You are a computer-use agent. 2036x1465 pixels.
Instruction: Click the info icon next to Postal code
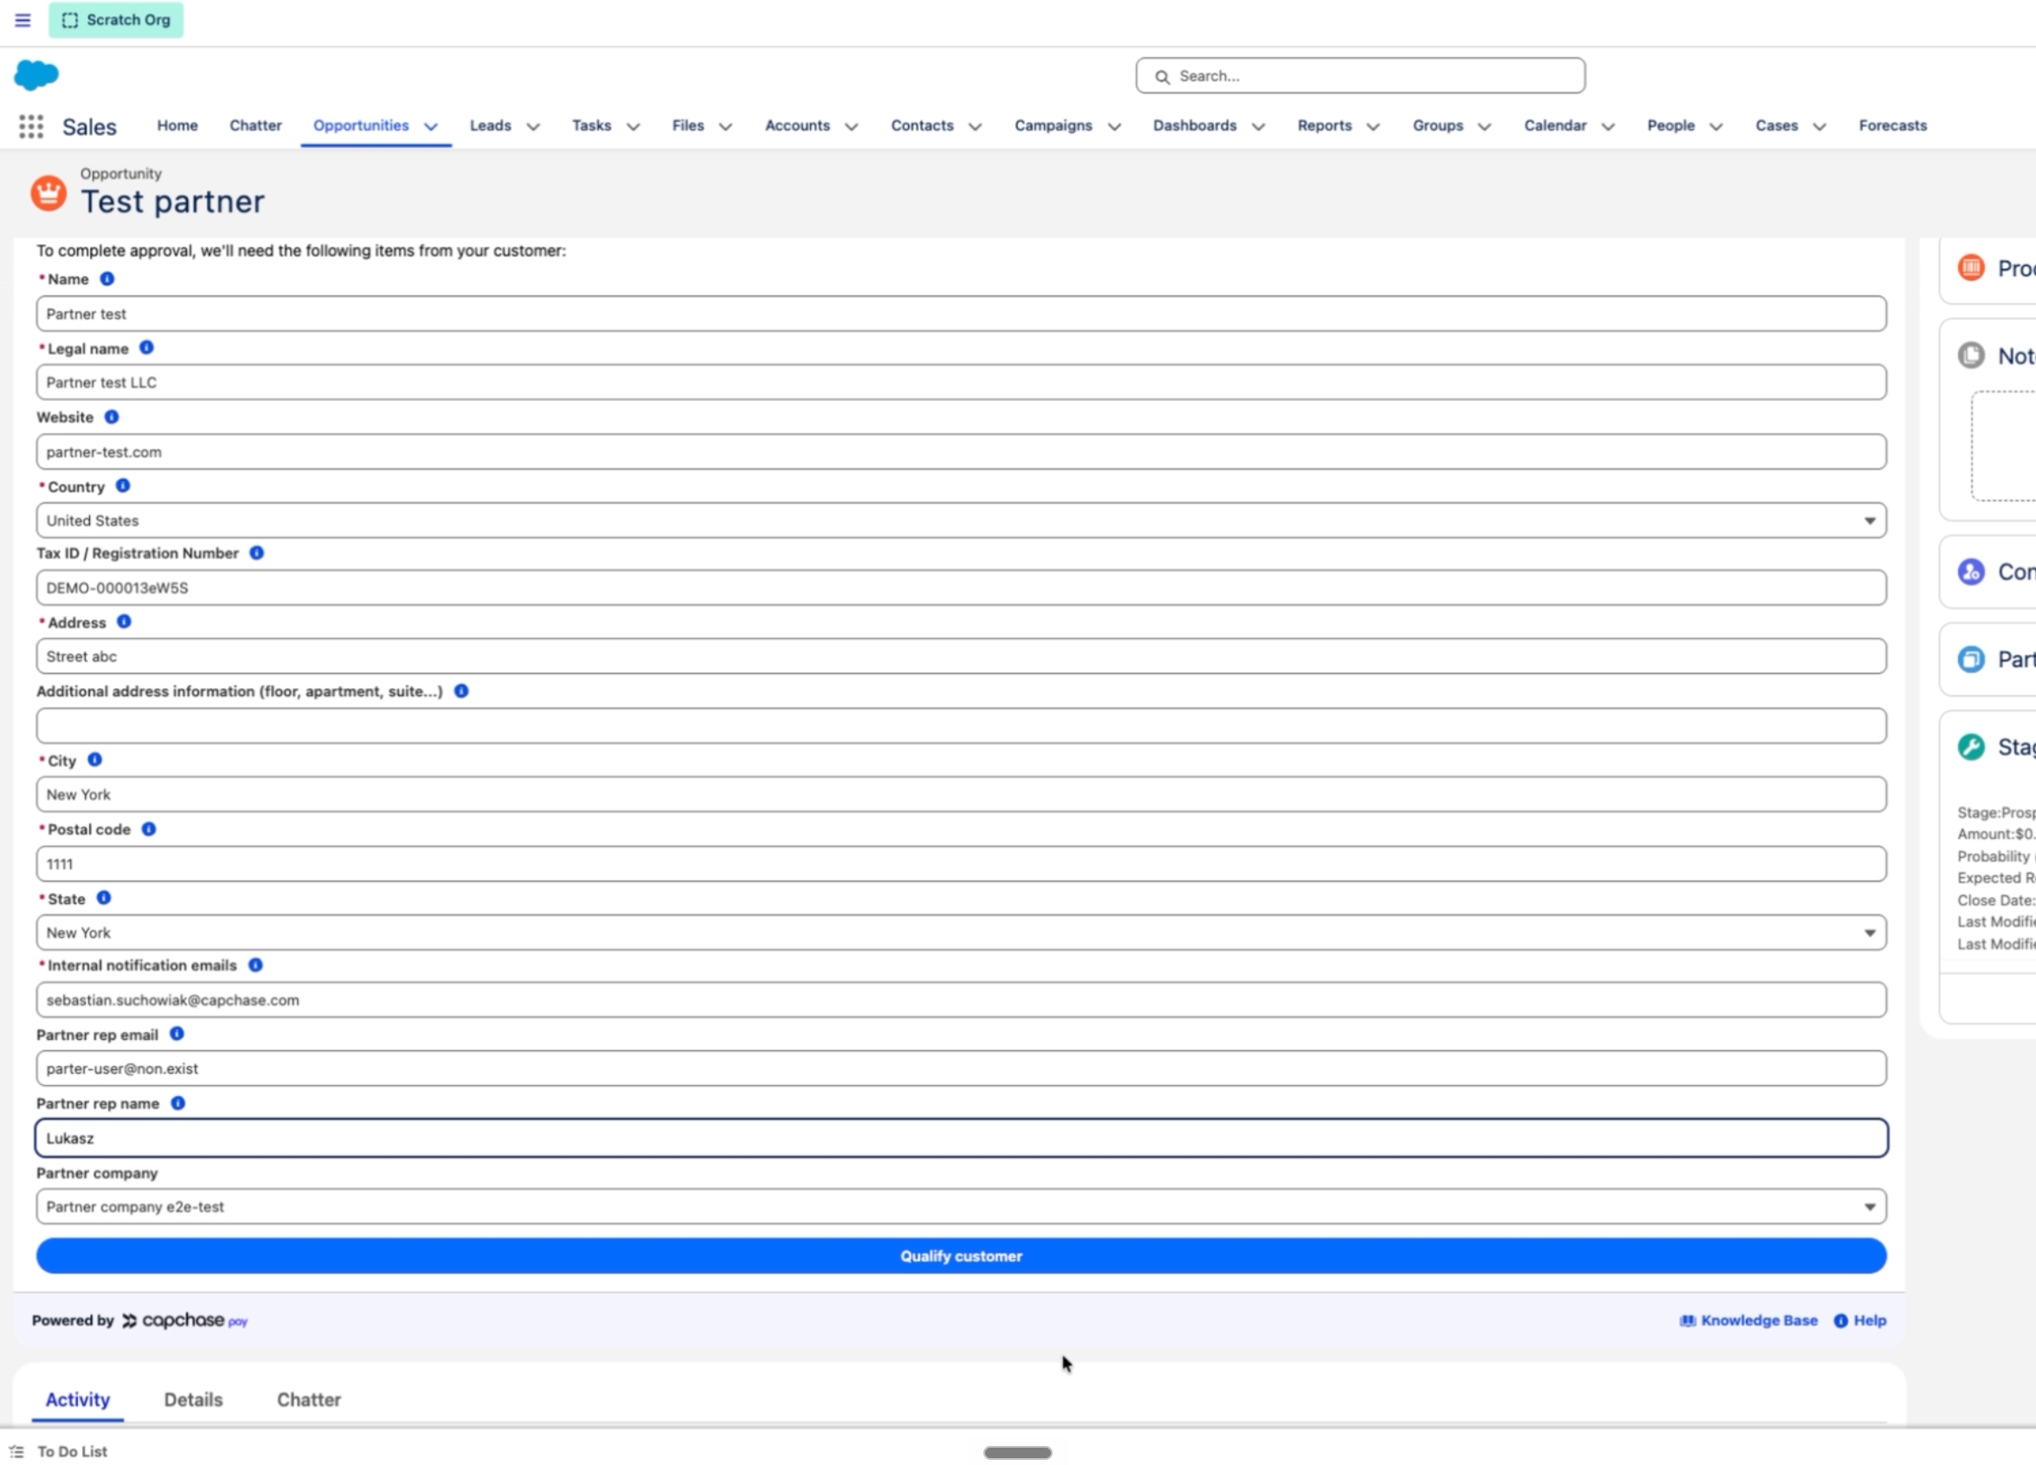(149, 829)
